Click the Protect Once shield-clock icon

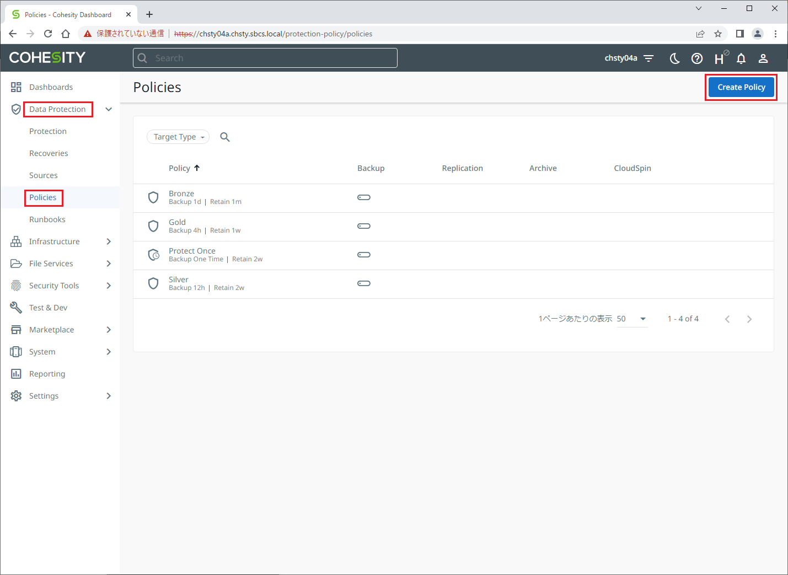click(154, 255)
